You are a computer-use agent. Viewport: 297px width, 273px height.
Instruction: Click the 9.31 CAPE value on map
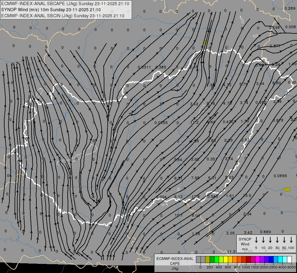point(178,178)
